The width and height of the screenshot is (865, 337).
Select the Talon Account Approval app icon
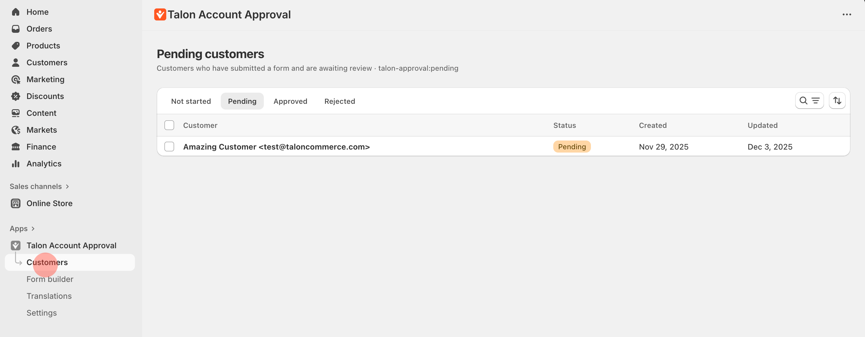(16, 245)
